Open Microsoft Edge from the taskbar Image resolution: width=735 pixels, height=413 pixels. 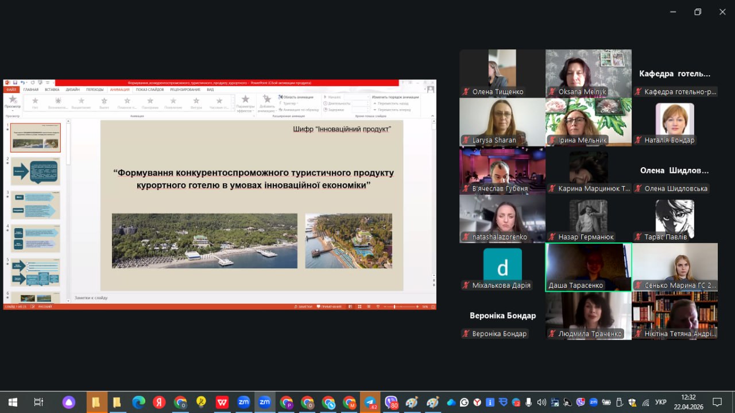138,403
